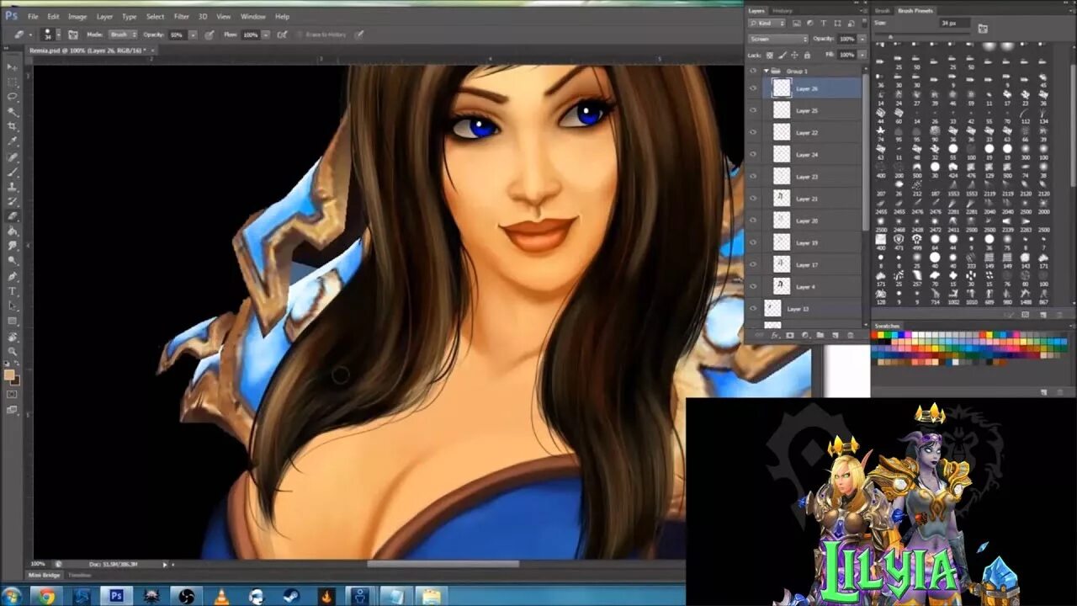Viewport: 1077px width, 606px height.
Task: Click the background color swatch
Action: (15, 380)
